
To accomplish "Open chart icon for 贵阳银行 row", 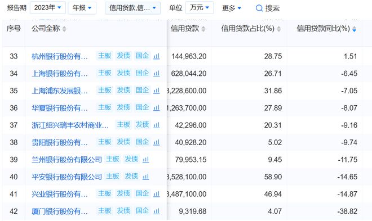I will click(156, 142).
